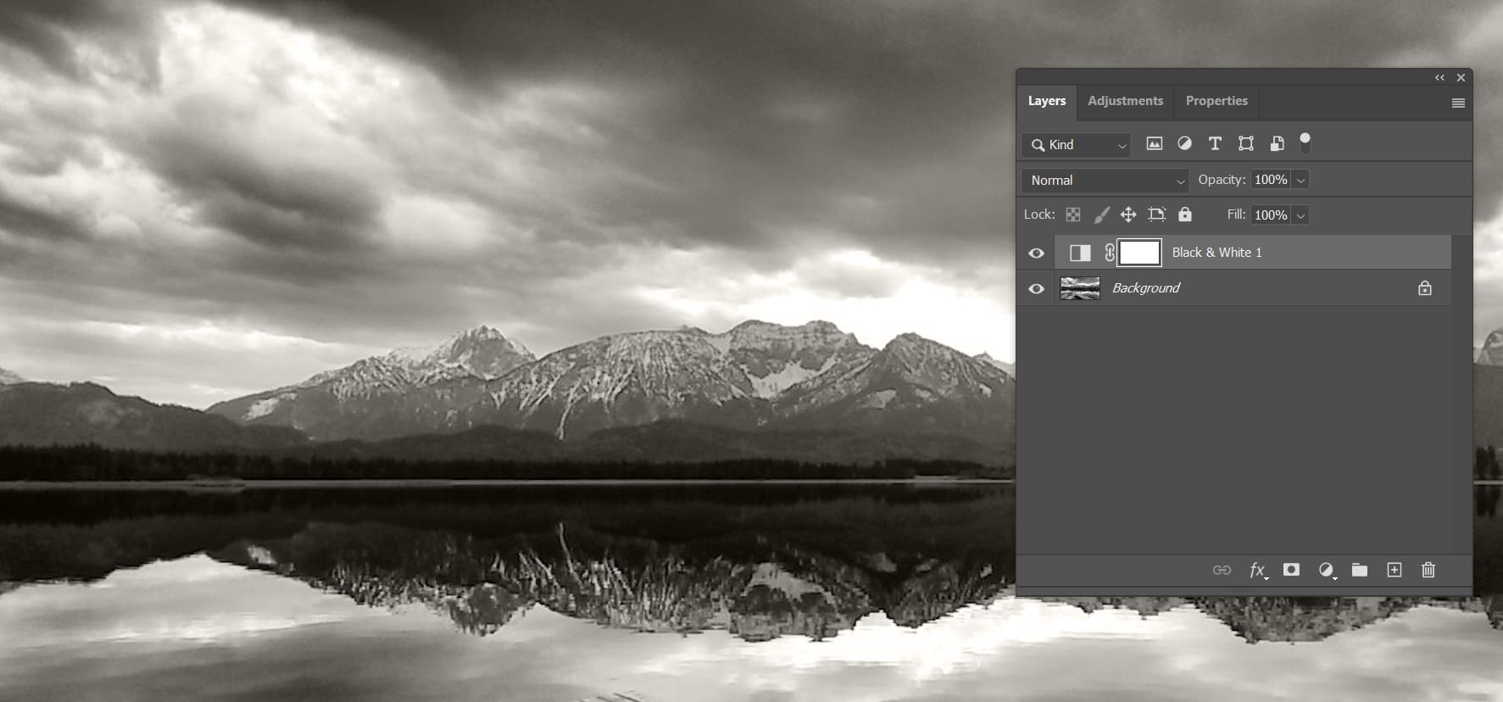Click the Add layer style fx icon
This screenshot has height=702, width=1503.
1258,571
